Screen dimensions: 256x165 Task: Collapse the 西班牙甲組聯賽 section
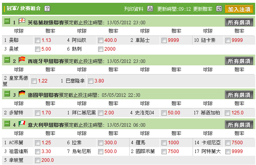point(7,60)
